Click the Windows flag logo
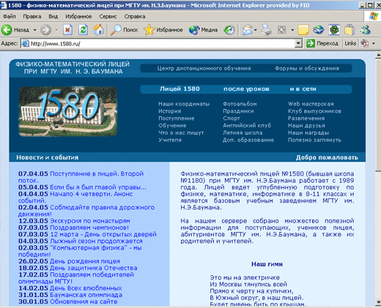The height and width of the screenshot is (308, 381). coord(374,16)
